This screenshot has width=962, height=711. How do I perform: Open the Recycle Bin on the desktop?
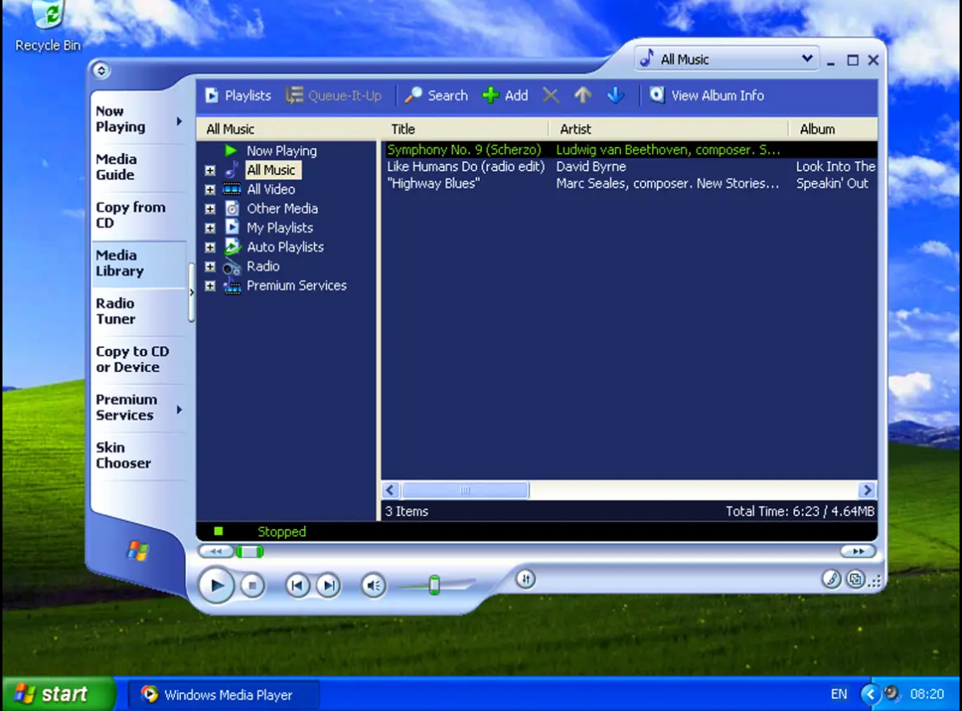pos(48,26)
